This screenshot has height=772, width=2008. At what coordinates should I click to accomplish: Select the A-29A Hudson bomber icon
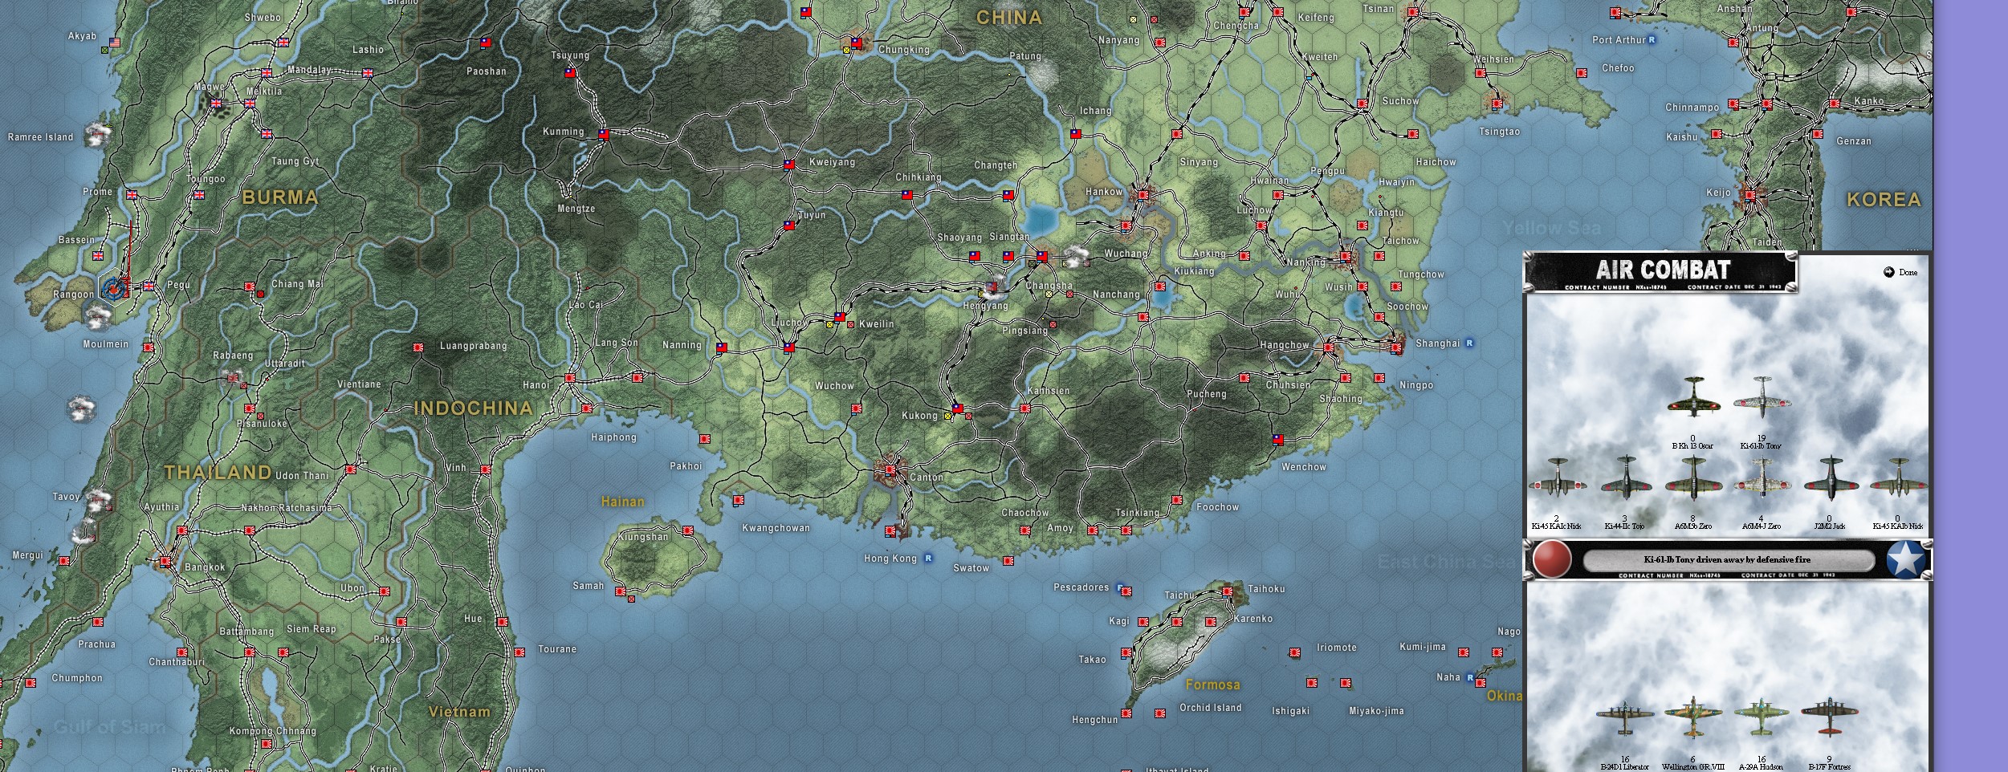[1761, 717]
